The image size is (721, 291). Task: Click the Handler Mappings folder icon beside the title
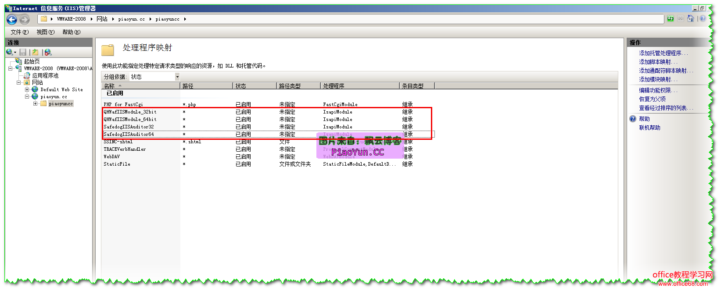coord(108,50)
